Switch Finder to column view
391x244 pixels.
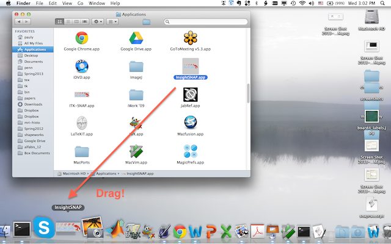click(76, 22)
